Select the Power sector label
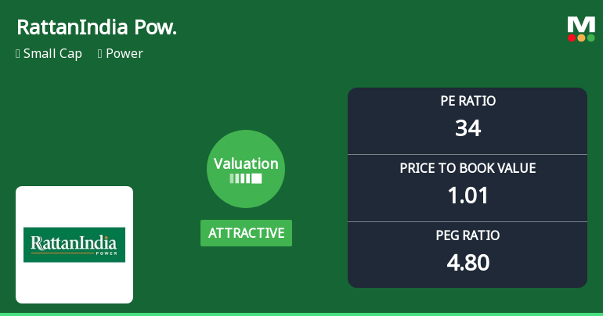Viewport: 603px width, 316px height. 125,54
